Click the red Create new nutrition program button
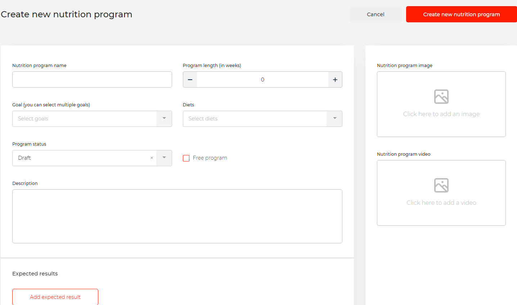517x305 pixels. tap(461, 14)
